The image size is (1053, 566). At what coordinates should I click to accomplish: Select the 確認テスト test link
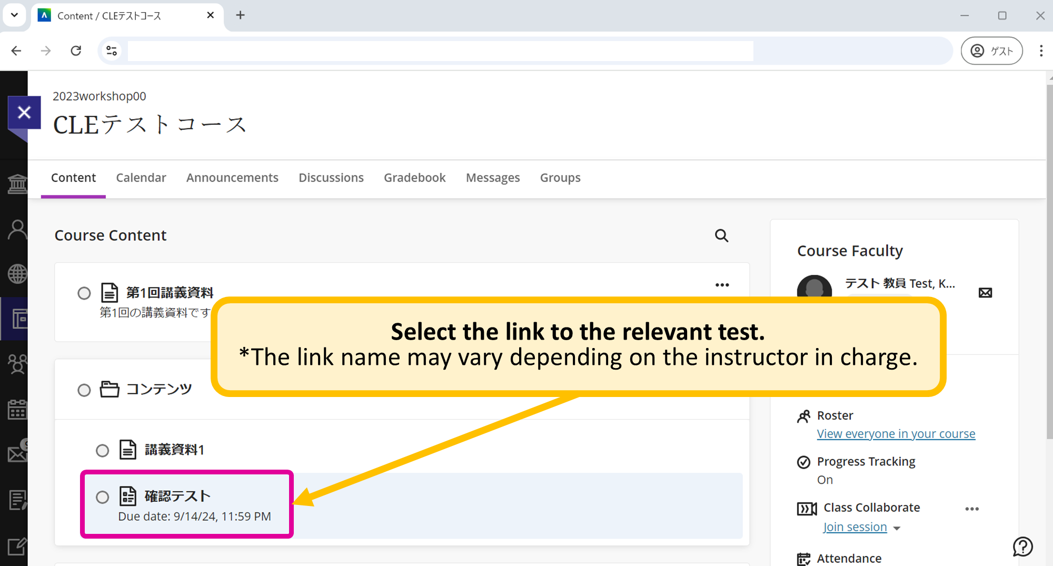[x=177, y=495]
